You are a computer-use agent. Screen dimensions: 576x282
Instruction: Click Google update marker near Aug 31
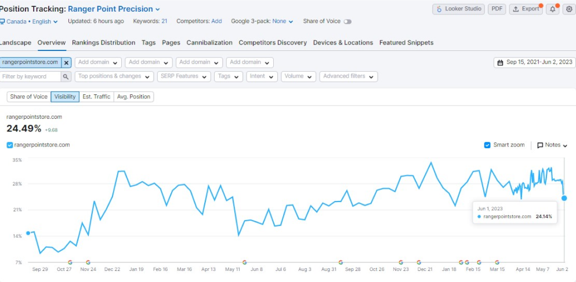[340, 262]
